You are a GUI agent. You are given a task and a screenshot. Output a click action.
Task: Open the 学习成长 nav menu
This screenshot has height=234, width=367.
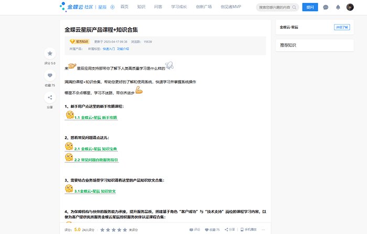click(179, 7)
